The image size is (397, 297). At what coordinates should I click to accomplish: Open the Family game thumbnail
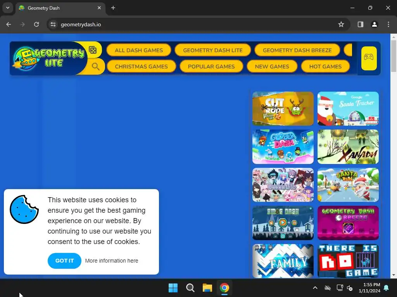click(283, 261)
